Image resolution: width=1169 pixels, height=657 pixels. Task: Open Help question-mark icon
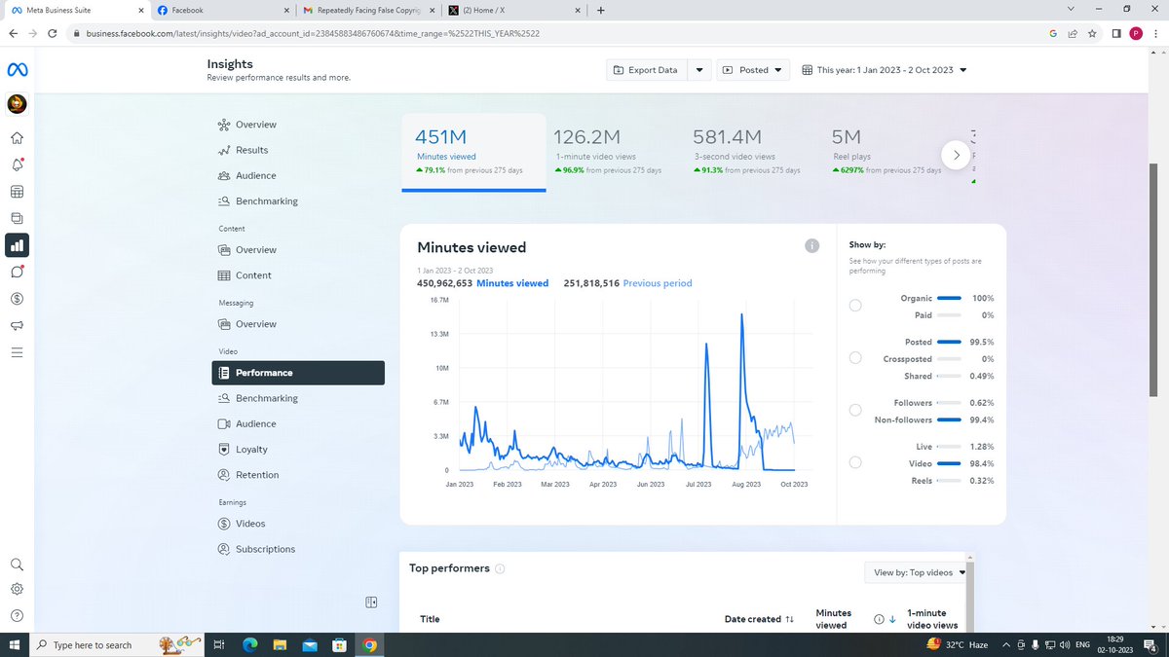(17, 615)
